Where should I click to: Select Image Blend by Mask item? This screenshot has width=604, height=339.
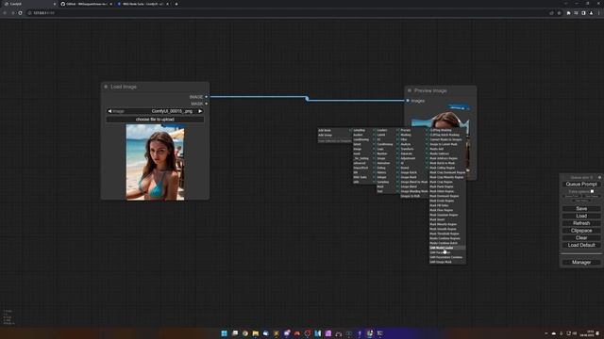click(x=413, y=182)
